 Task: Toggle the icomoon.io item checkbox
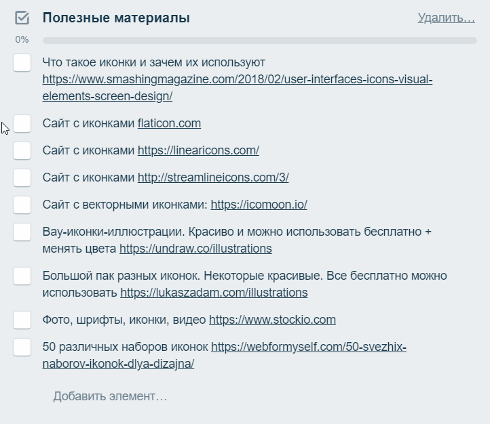22,205
